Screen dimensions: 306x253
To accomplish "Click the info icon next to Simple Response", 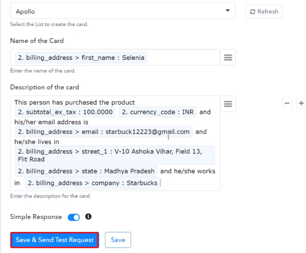I will pos(88,217).
